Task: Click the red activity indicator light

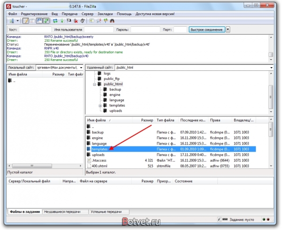Action: click(268, 219)
